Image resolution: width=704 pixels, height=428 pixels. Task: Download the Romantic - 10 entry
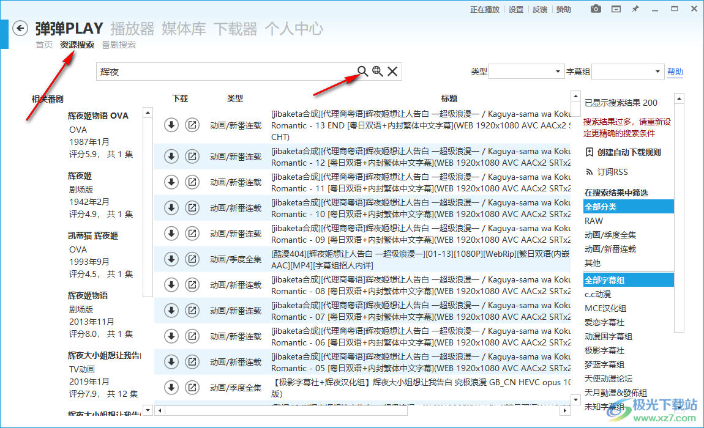pyautogui.click(x=171, y=208)
